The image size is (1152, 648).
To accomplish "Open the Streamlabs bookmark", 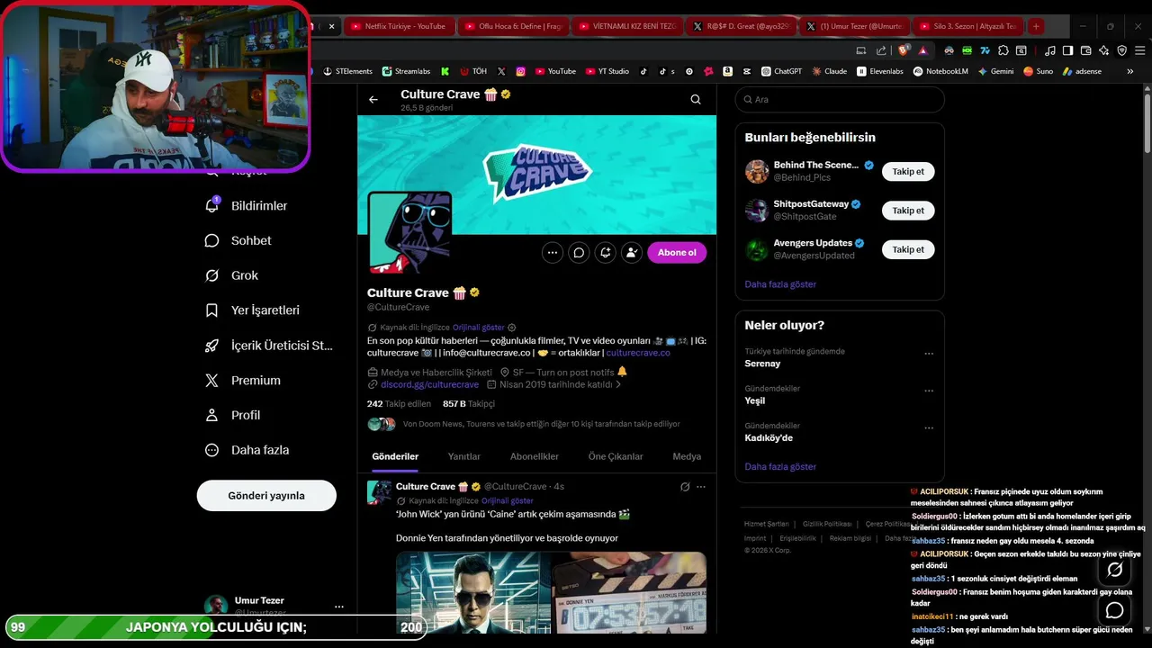I will coord(406,71).
